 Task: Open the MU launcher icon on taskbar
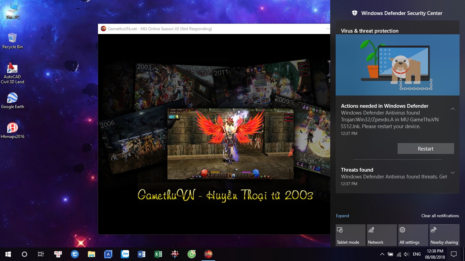(x=175, y=254)
